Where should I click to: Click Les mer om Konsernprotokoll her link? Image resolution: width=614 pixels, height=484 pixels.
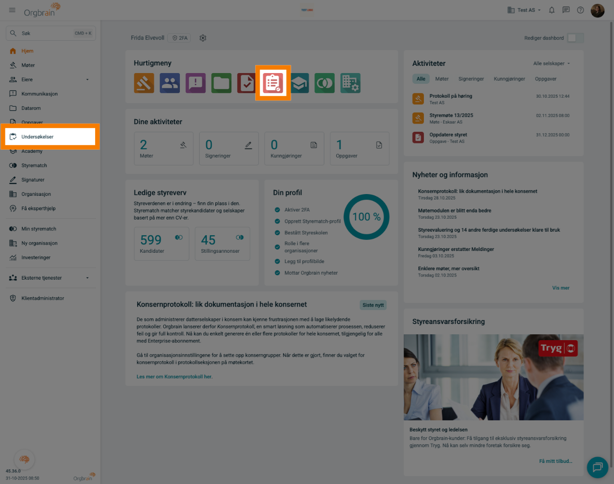point(174,377)
